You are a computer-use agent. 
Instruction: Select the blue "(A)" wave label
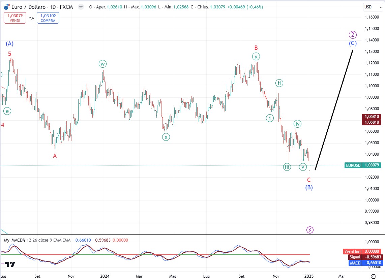coord(10,44)
